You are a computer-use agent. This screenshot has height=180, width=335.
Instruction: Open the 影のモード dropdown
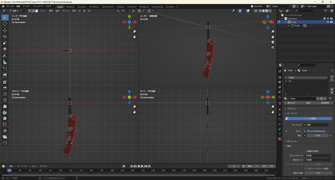(318, 160)
